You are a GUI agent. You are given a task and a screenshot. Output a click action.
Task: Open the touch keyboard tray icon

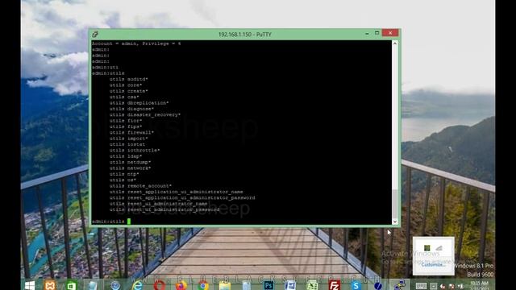pos(421,286)
